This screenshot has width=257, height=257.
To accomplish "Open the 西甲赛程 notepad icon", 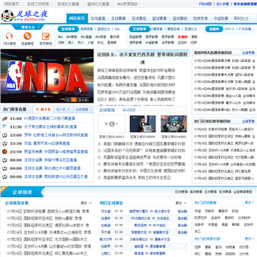I will pos(46,36).
